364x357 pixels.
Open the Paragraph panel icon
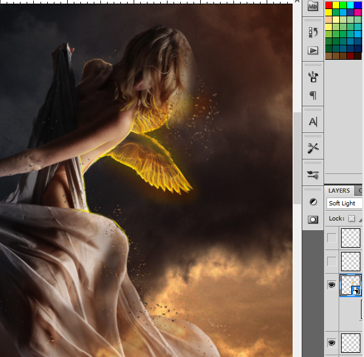(x=313, y=95)
